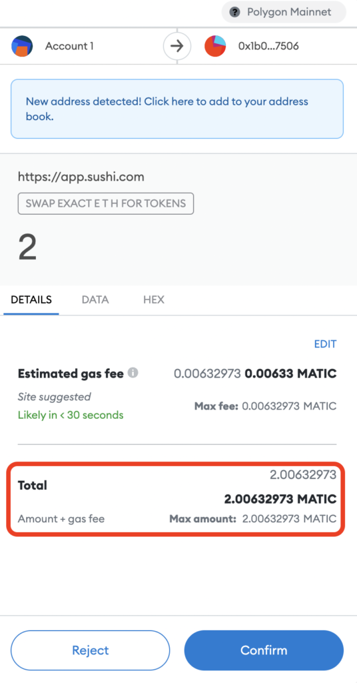The height and width of the screenshot is (683, 357).
Task: Click the gas fee info icon
Action: click(x=134, y=373)
